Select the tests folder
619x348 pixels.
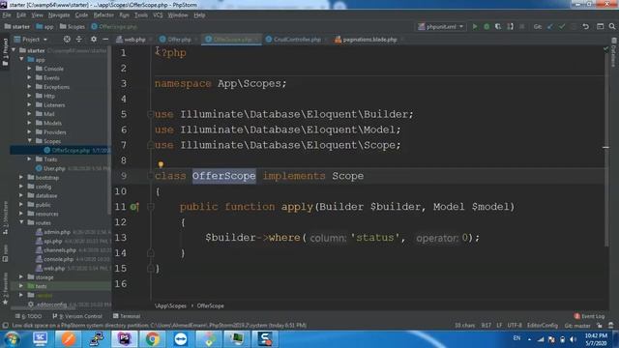click(x=41, y=286)
